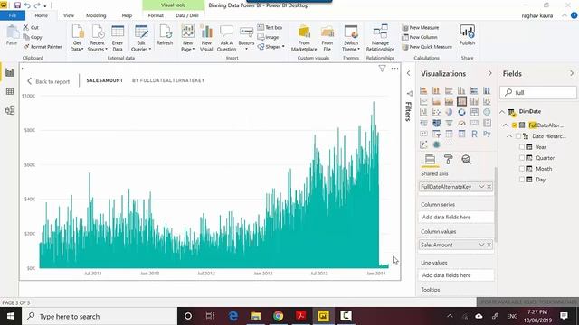Click Back to report
The image size is (579, 325).
[x=48, y=81]
